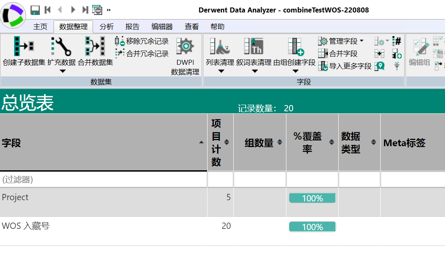445x255 pixels.
Task: Click the 100% coverage bar for Project
Action: 312,198
